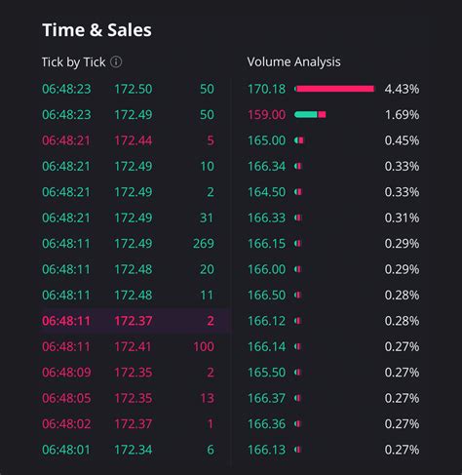Click the 170.18 price level
This screenshot has height=475, width=462.
[x=266, y=89]
